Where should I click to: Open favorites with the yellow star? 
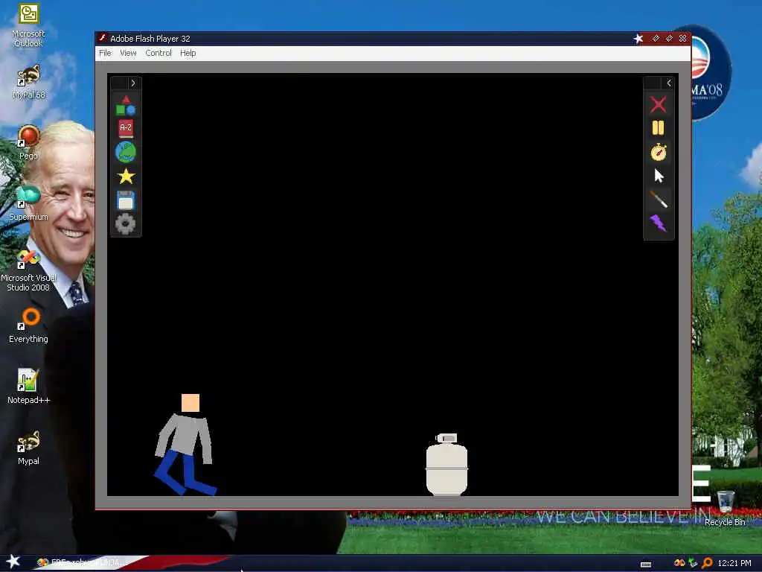(x=126, y=176)
